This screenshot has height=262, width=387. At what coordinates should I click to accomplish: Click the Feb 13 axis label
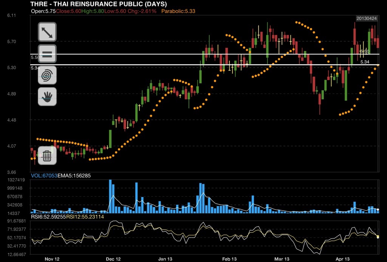[229, 259]
